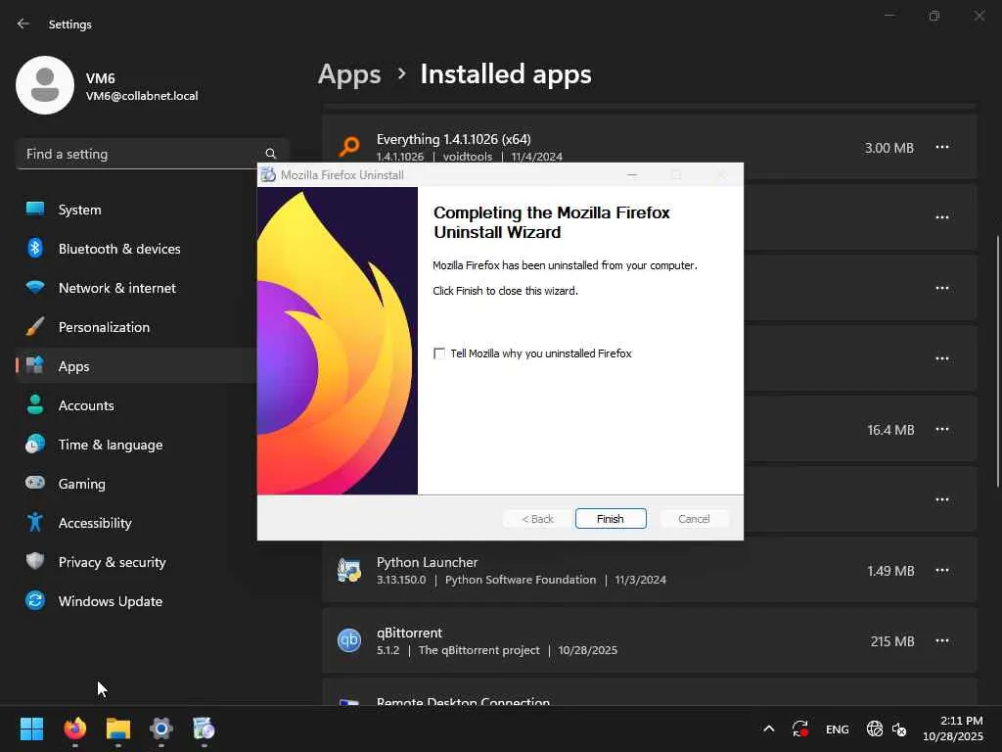Click the qBittorrent entry name

409,633
